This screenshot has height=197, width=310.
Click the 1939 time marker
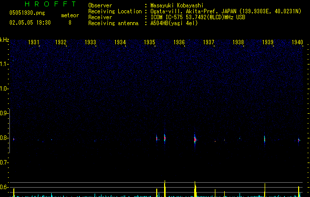[x=268, y=42]
